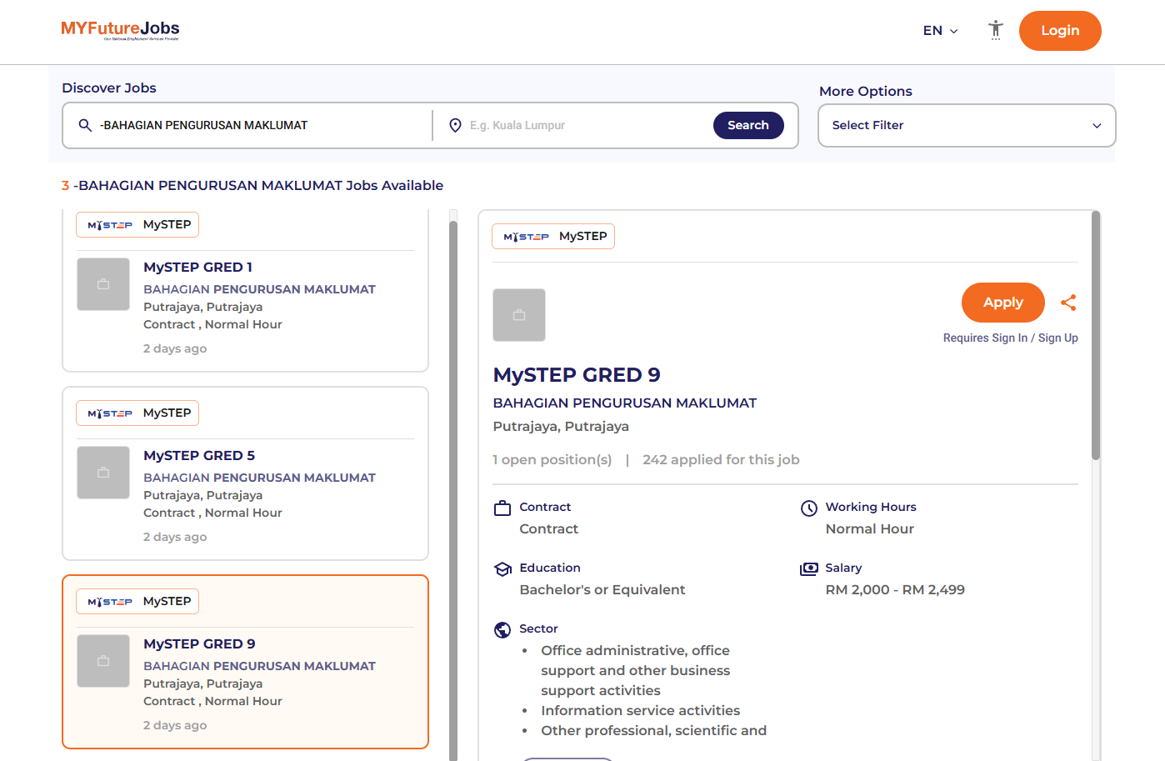Click '2 days ago' in GRED 1 card
Viewport: 1165px width, 761px height.
175,348
